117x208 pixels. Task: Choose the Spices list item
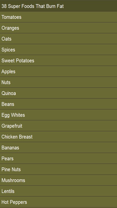[x=59, y=50]
